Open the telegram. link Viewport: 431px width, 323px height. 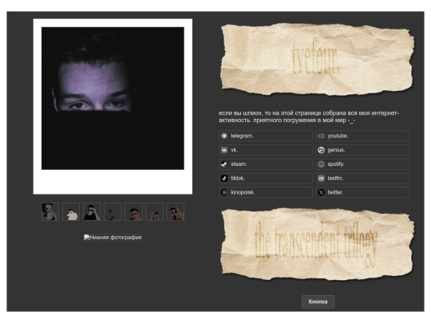(266, 136)
